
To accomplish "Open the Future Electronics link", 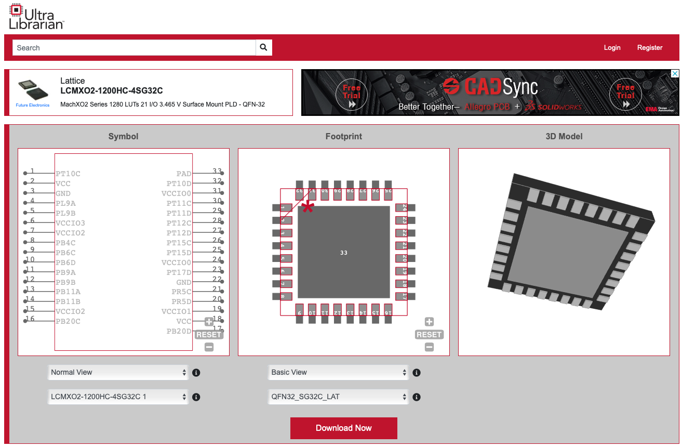I will 33,106.
